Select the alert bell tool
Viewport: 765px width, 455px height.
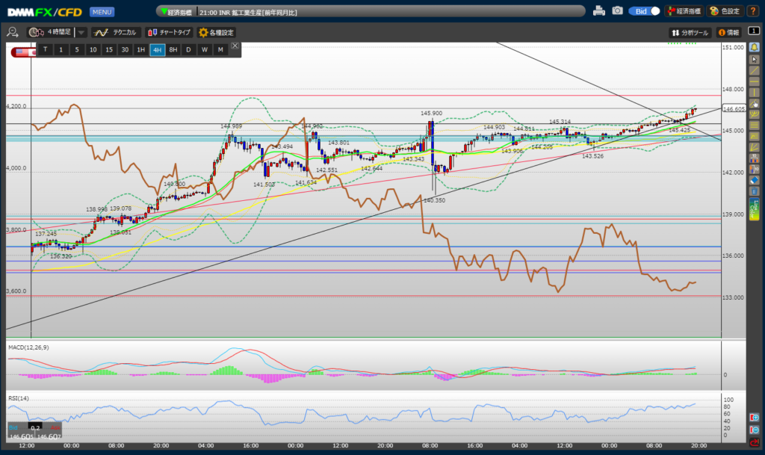(755, 47)
